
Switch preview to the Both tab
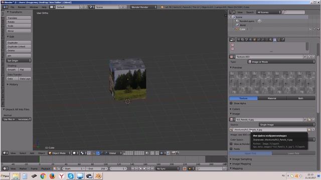point(301,98)
